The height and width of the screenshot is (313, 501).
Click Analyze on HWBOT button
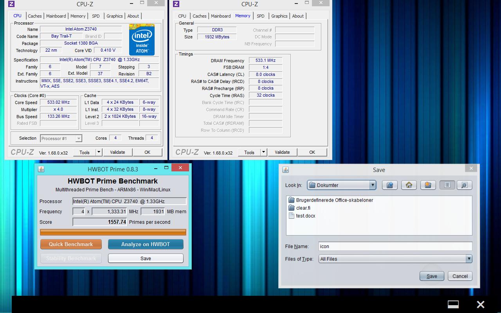pos(146,244)
